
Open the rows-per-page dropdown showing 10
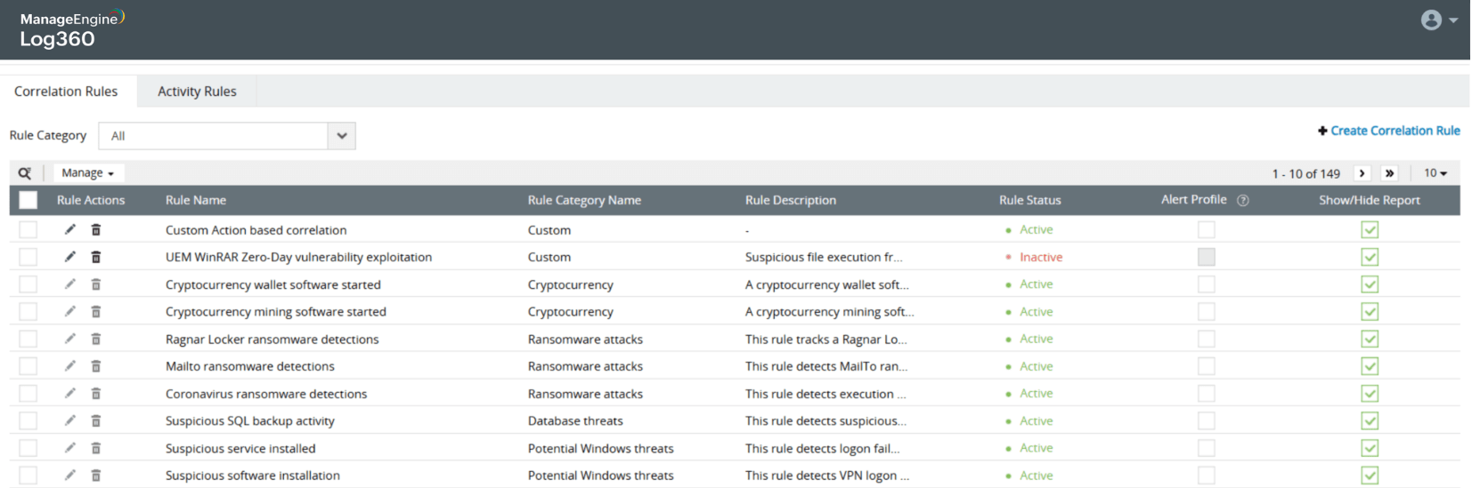[1435, 173]
